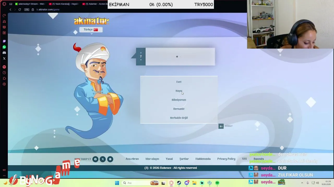This screenshot has width=334, height=187.
Task: Go to the "Ana ekran" footer link
Action: pyautogui.click(x=132, y=159)
